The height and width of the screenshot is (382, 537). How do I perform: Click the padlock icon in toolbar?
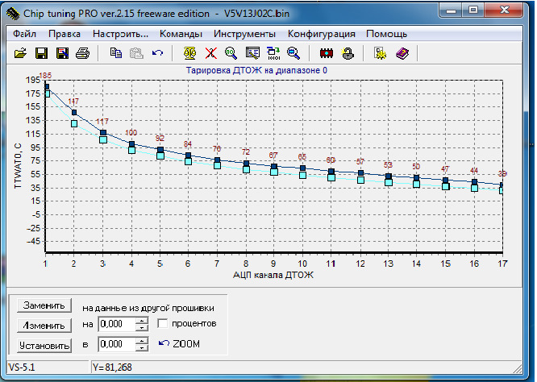click(x=348, y=54)
